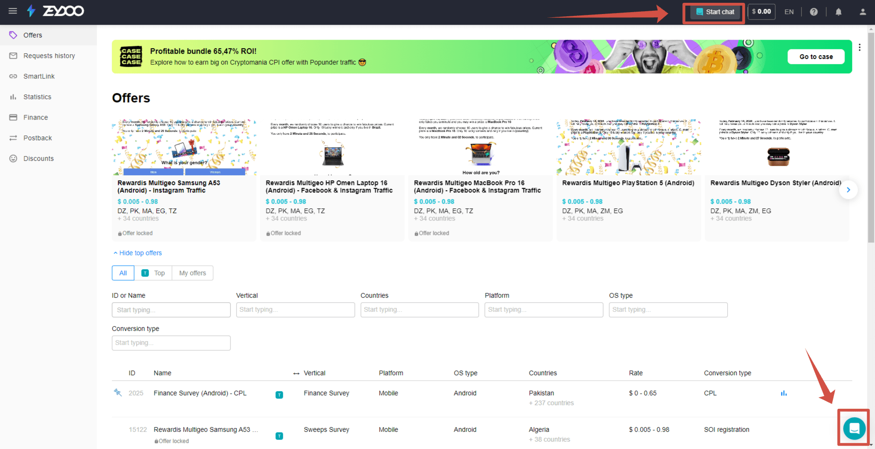This screenshot has width=875, height=449.
Task: Click the Discounts smiley icon
Action: [x=13, y=158]
